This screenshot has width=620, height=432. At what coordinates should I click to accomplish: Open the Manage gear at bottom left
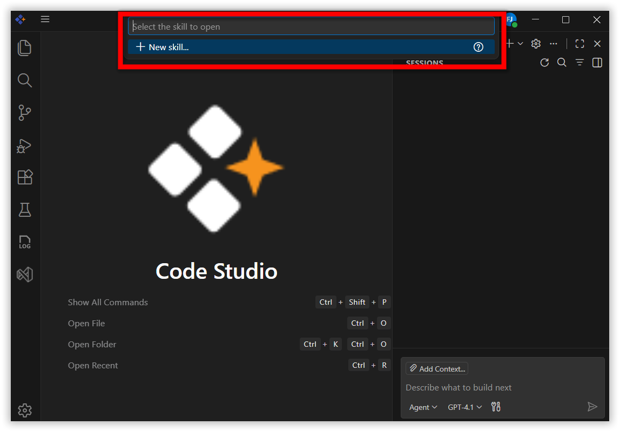pyautogui.click(x=25, y=410)
